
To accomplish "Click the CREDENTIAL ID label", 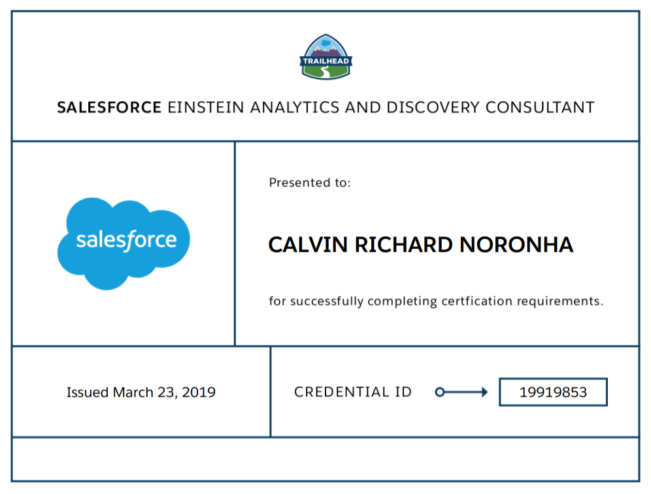I will 353,392.
